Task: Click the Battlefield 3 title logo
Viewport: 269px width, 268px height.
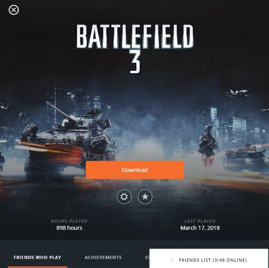Action: 135,49
